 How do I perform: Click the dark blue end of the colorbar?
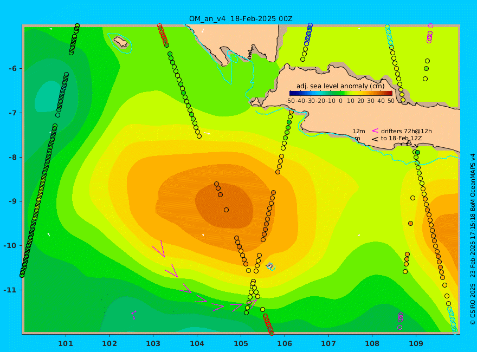(292, 93)
